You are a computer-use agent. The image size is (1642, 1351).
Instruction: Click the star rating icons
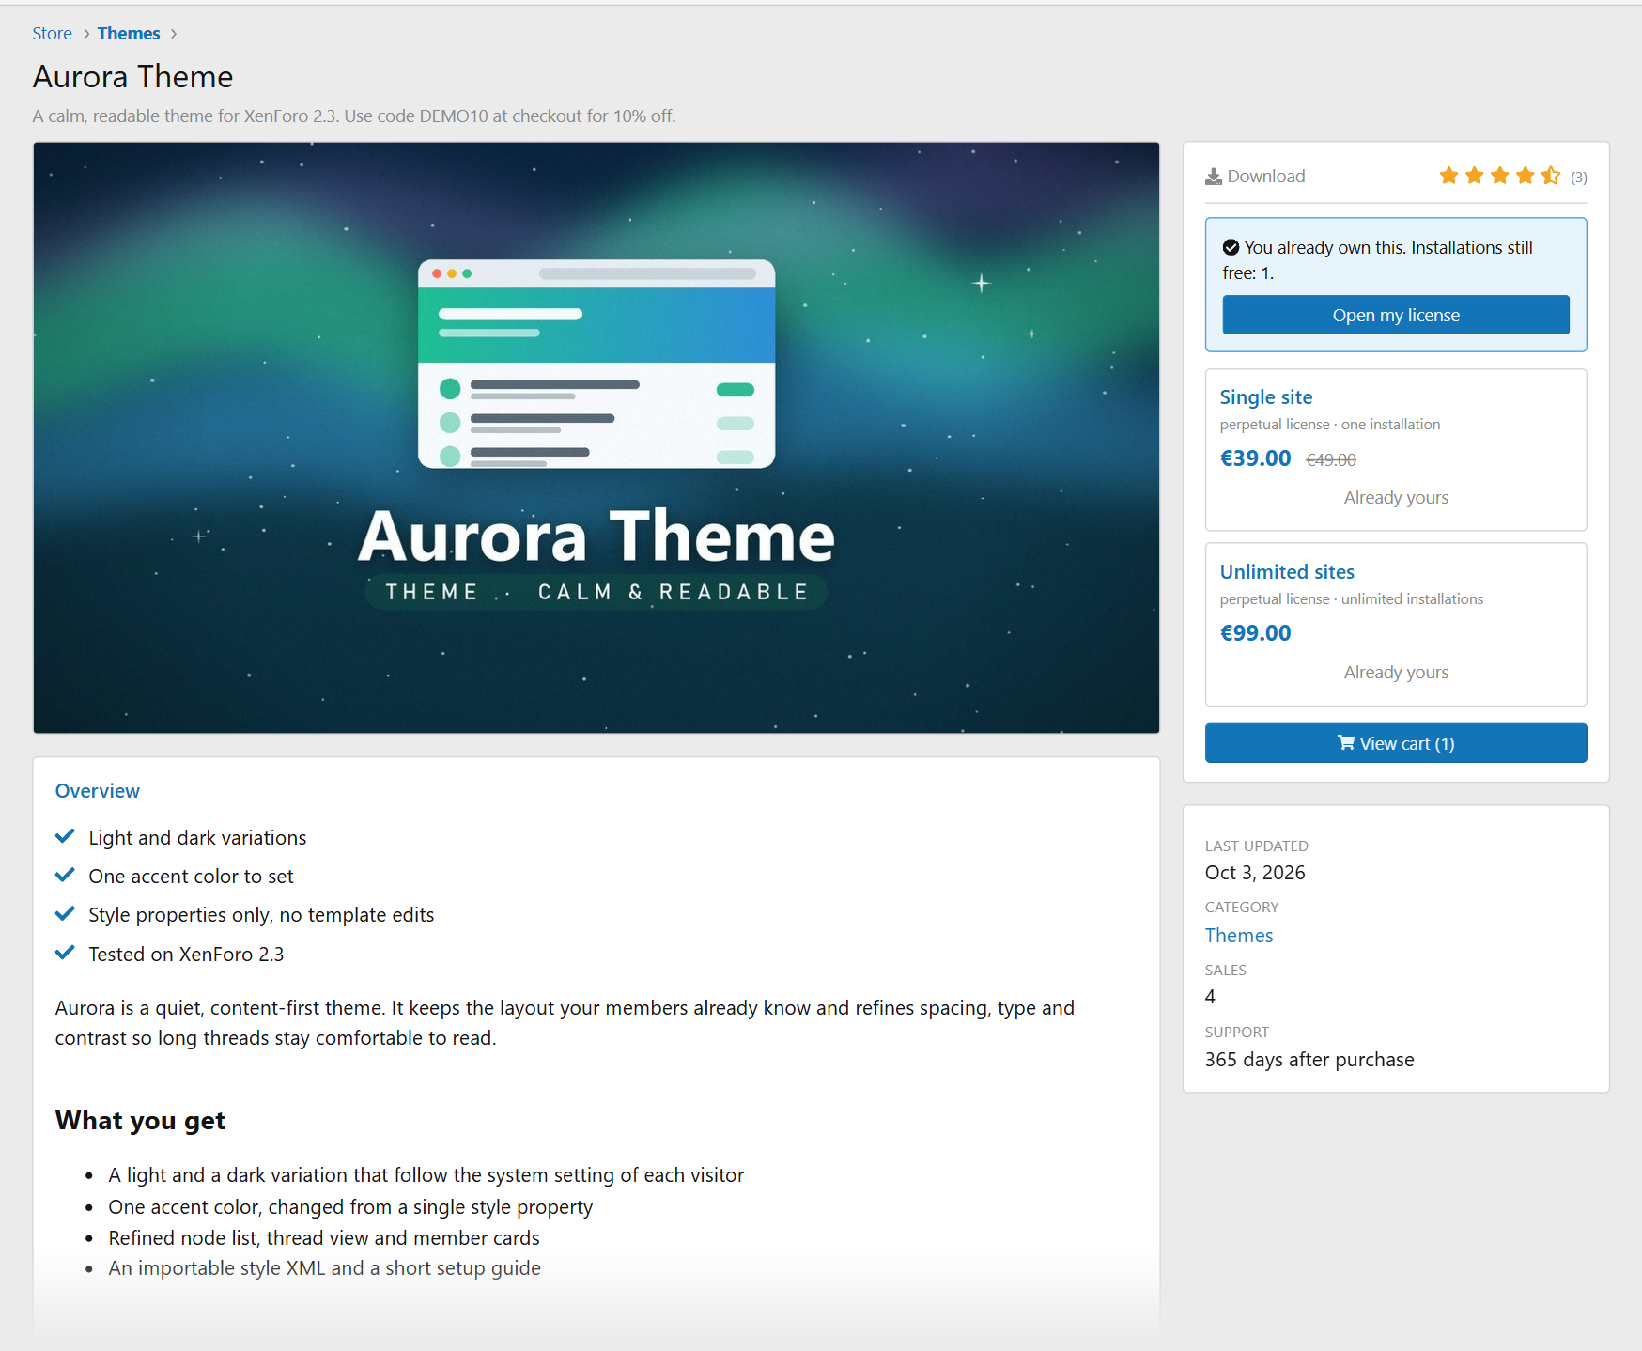[x=1500, y=176]
